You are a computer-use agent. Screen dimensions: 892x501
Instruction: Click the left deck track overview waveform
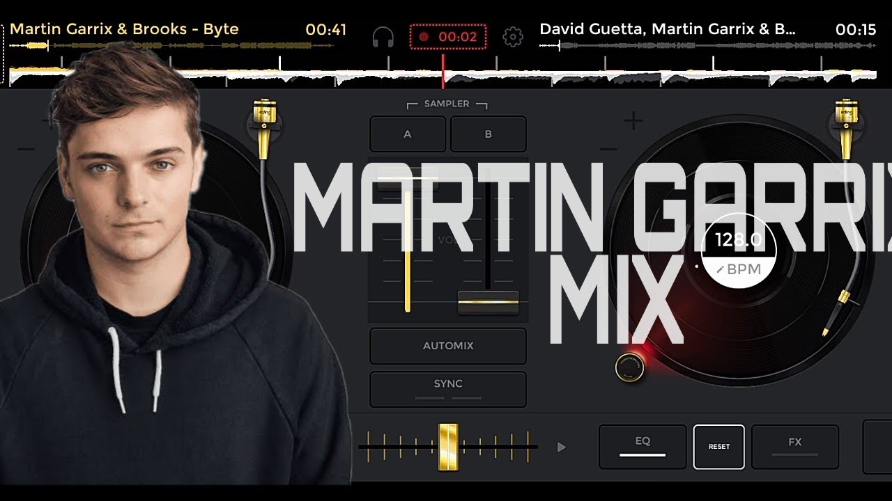[172, 46]
